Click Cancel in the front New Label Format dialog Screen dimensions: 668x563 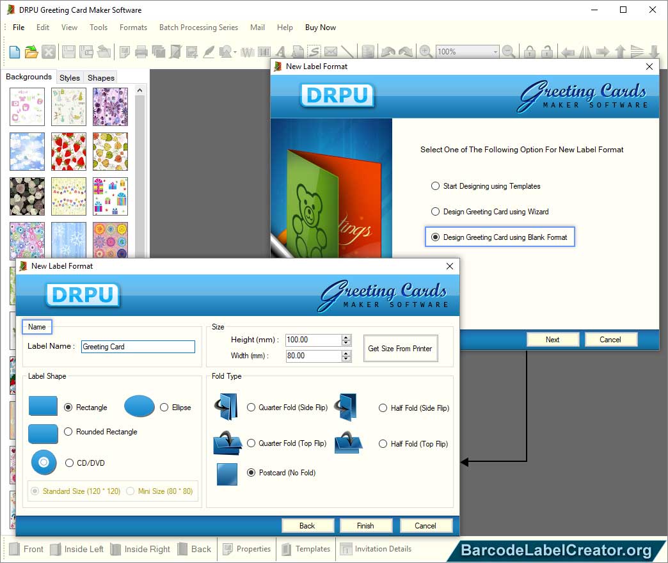[x=425, y=526]
